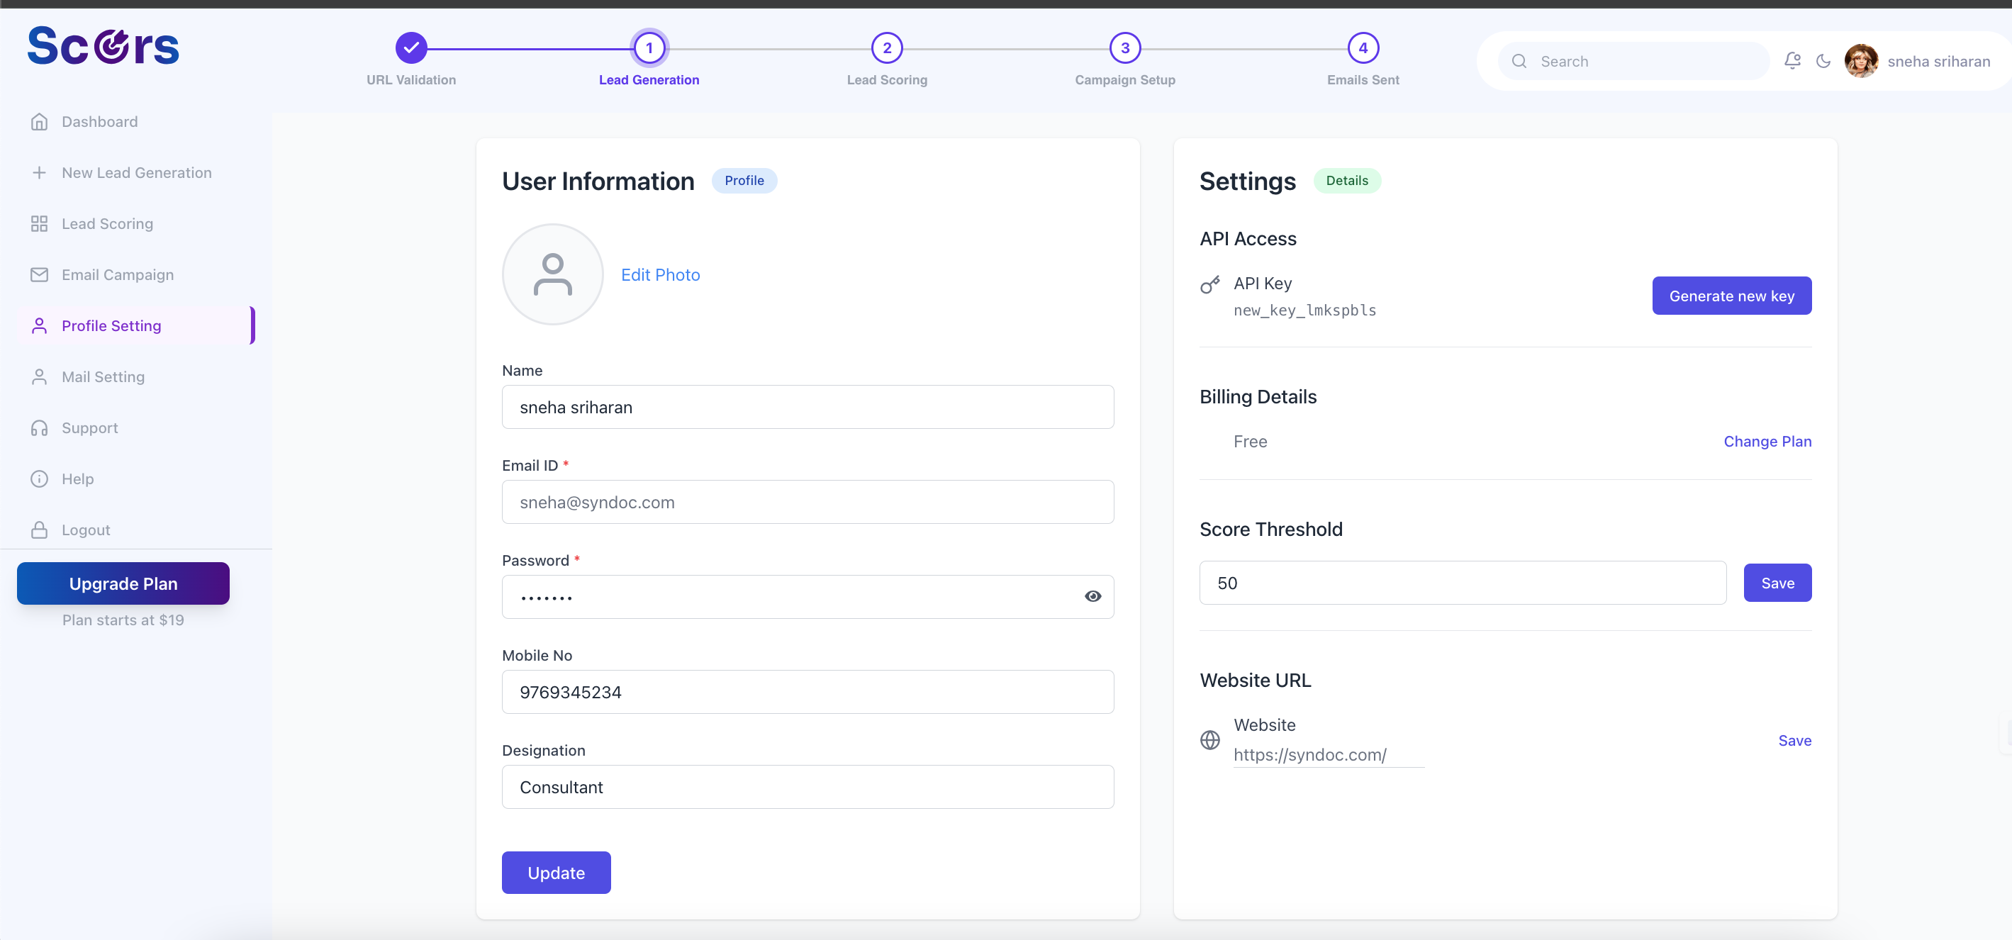Screen dimensions: 2012x940
Task: Click the Website globe icon
Action: 1210,739
